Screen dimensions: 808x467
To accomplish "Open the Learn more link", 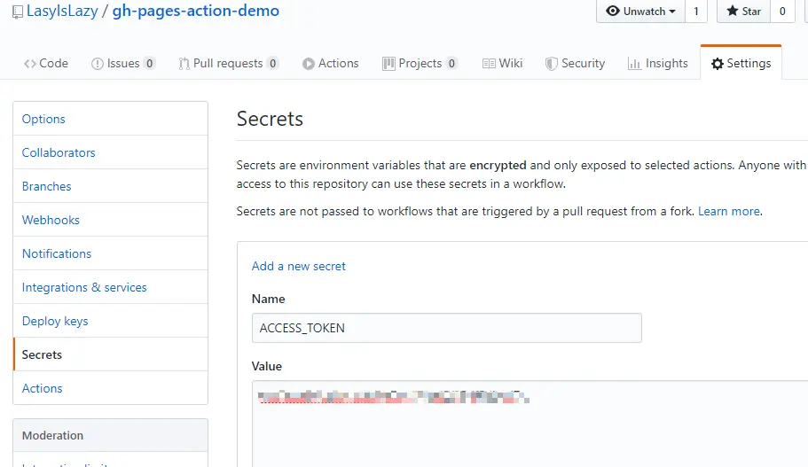I will [728, 211].
